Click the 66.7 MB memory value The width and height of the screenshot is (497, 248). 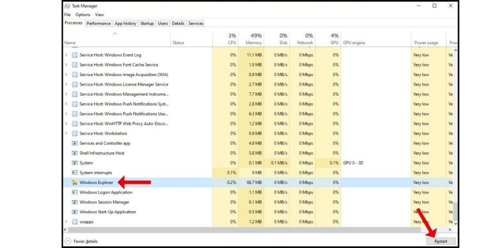coord(254,183)
